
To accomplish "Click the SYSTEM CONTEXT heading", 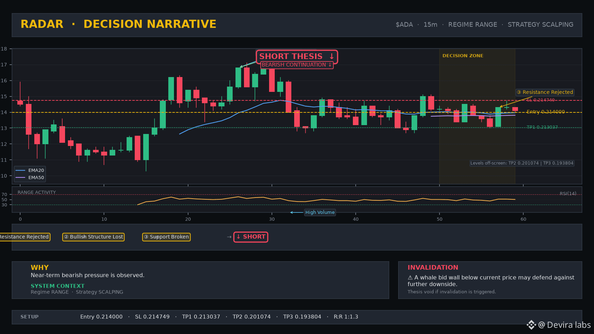I will click(x=58, y=286).
